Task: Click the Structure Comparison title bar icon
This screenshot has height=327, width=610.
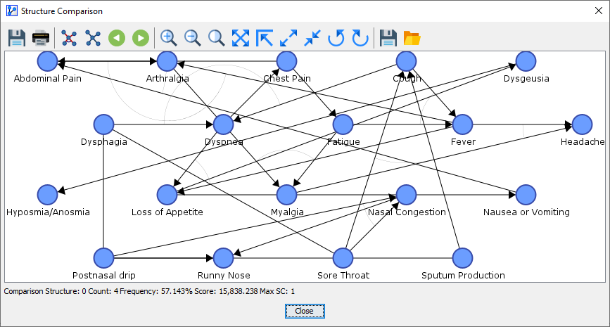Action: point(12,11)
